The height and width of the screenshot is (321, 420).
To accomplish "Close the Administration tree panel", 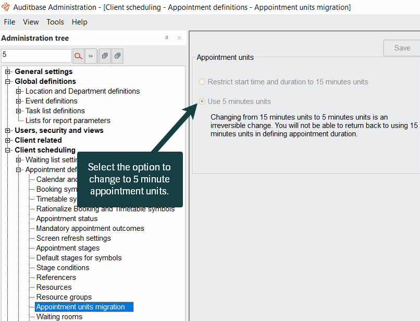I will click(179, 38).
